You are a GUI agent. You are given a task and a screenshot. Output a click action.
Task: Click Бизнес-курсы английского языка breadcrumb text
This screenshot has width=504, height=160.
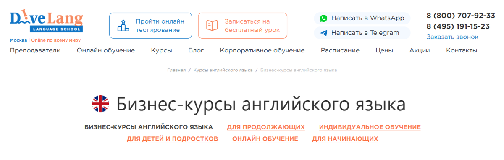coord(299,70)
